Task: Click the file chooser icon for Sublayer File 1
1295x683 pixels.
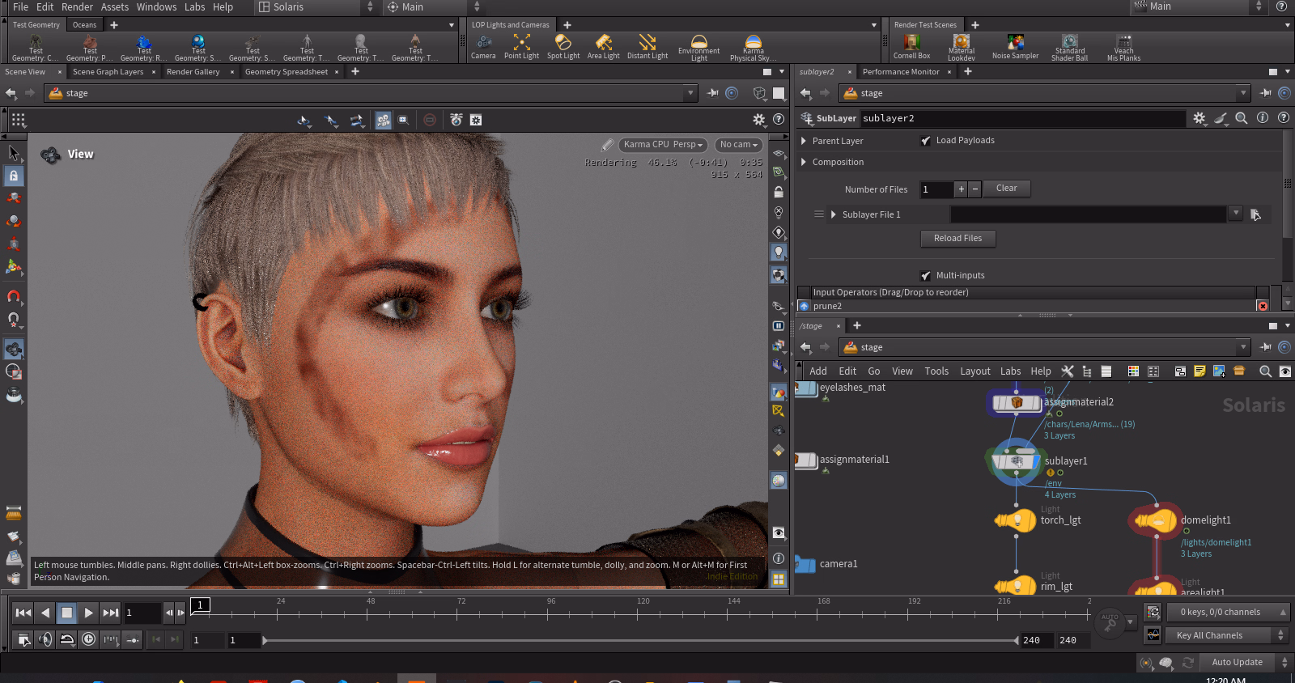Action: 1255,214
